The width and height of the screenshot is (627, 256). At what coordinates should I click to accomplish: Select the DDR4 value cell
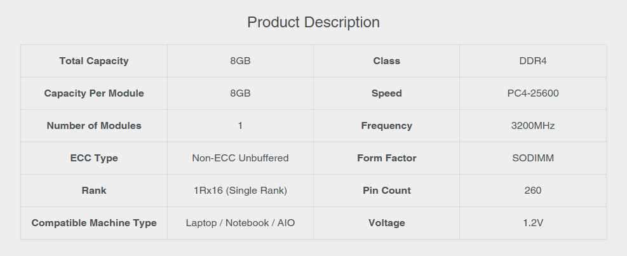click(x=533, y=61)
